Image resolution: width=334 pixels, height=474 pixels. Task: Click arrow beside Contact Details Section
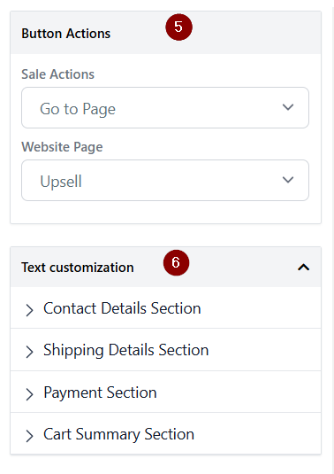pyautogui.click(x=29, y=310)
